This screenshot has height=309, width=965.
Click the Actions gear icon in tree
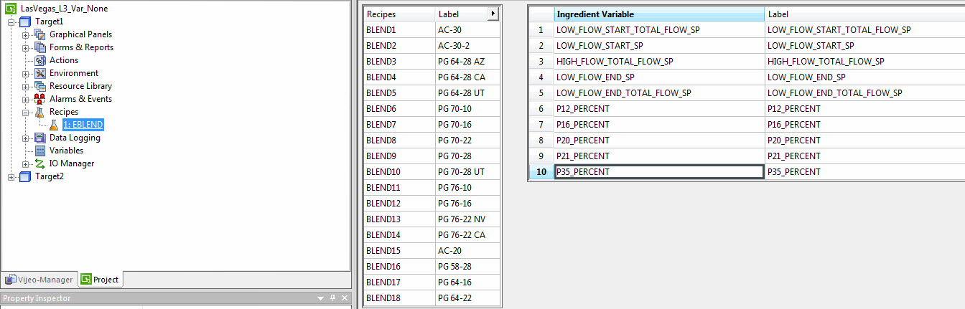40,60
